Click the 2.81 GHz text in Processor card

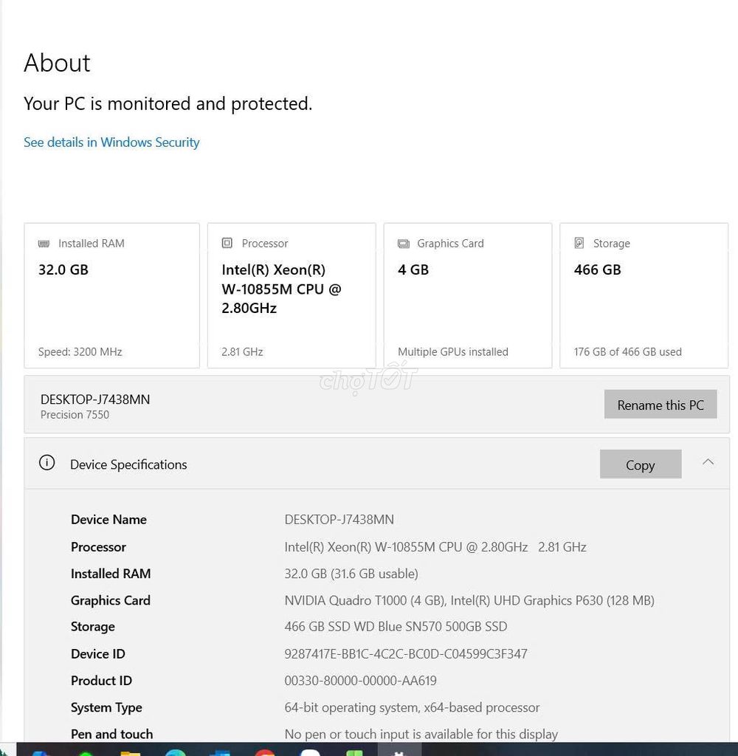[x=242, y=352]
